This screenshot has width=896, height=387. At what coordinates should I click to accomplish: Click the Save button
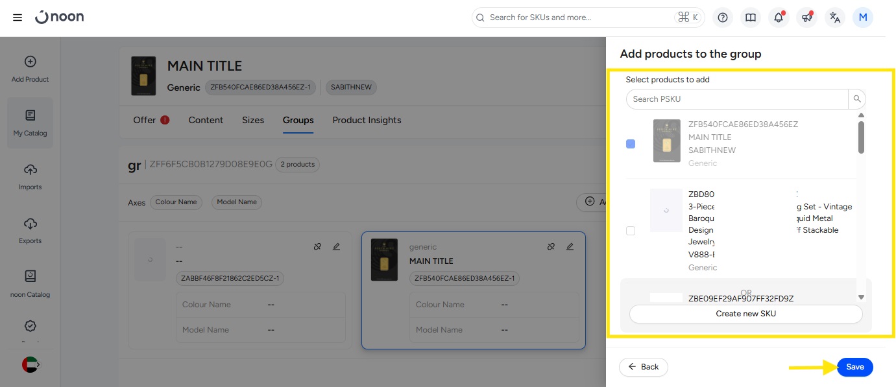coord(854,367)
